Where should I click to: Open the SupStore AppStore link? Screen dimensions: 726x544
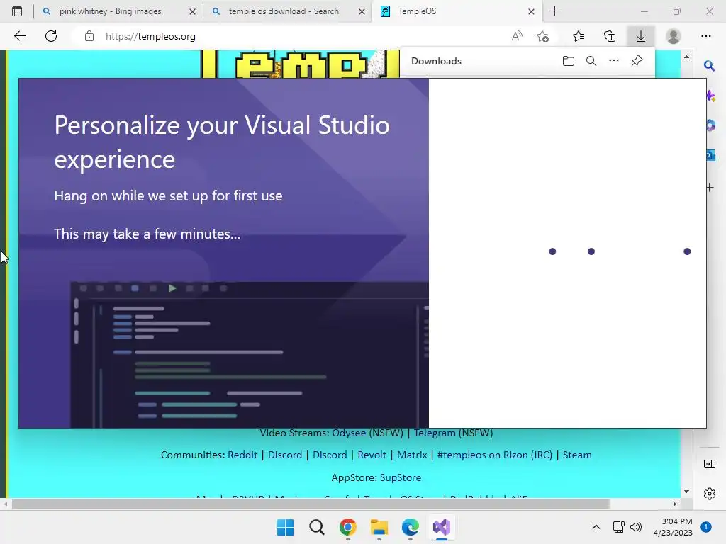coord(401,477)
